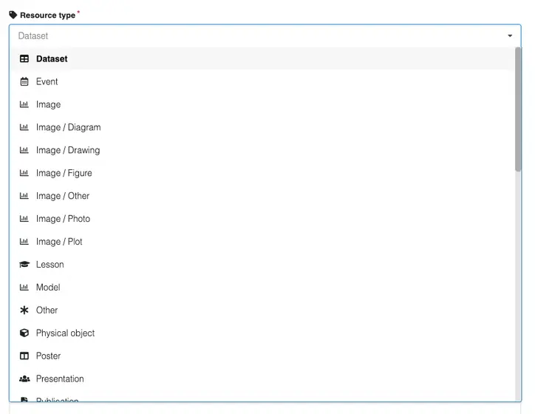Click the table icon beside Dataset
Viewport: 535px width, 414px height.
pos(24,59)
